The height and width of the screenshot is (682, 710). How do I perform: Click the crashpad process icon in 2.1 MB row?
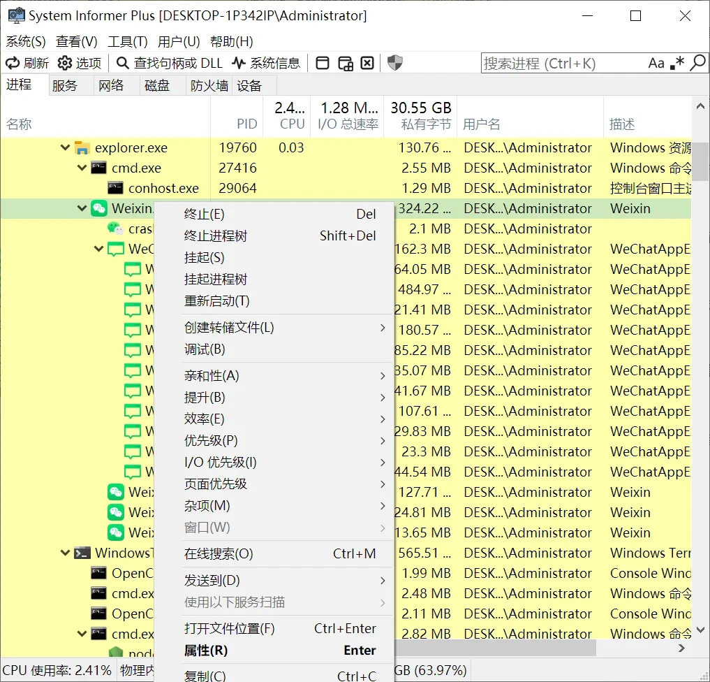(115, 228)
